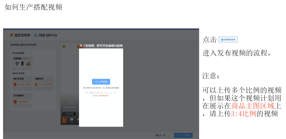Image resolution: width=286 pixels, height=139 pixels.
Task: Click the avatar icon at preview top
Action: point(64,46)
